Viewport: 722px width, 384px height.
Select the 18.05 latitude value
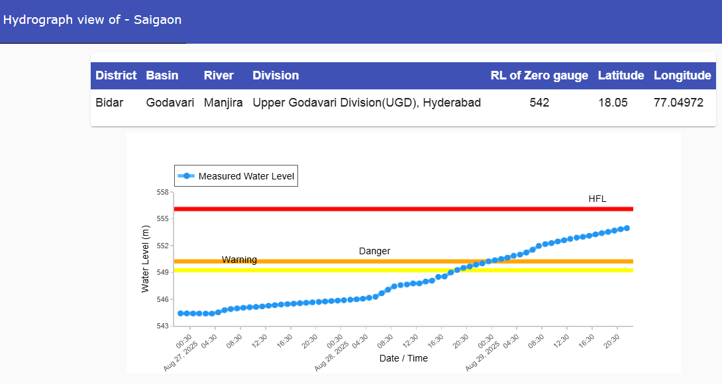point(613,102)
